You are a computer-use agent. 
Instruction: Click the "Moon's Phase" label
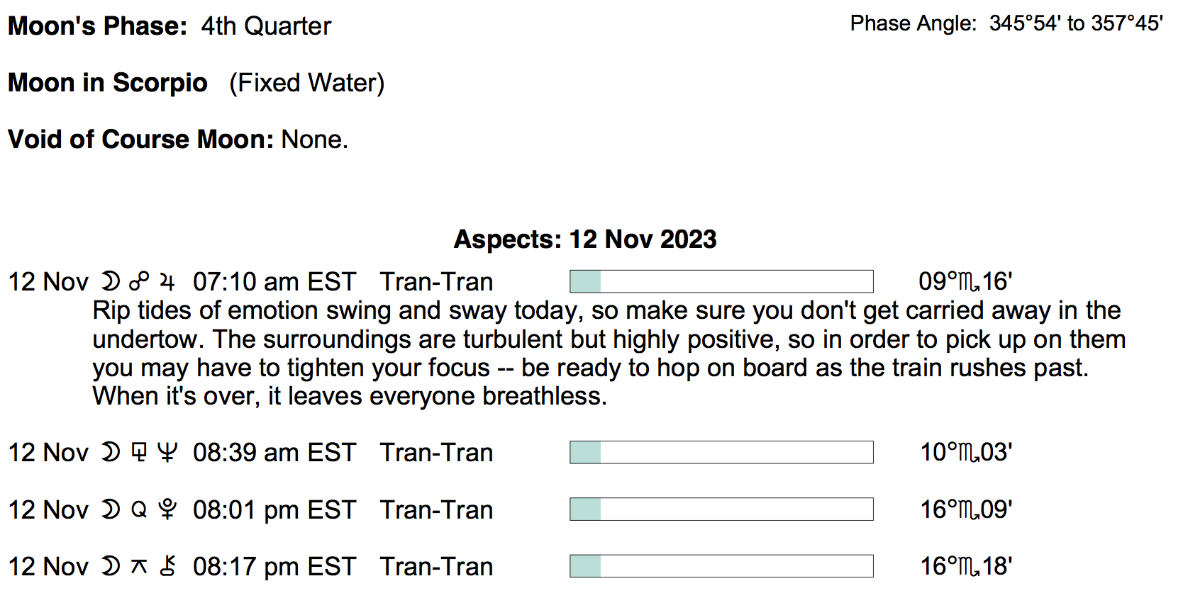(x=97, y=26)
